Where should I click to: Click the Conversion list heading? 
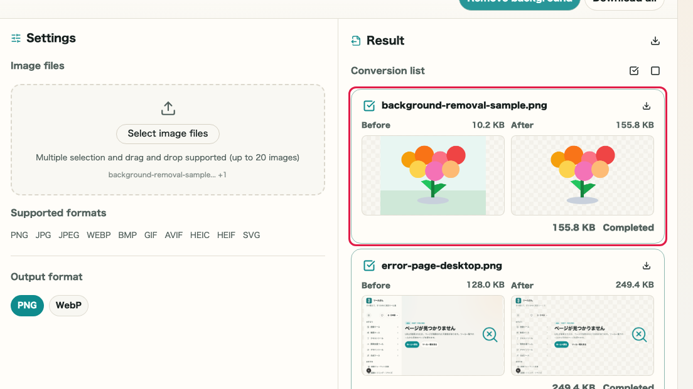[387, 71]
